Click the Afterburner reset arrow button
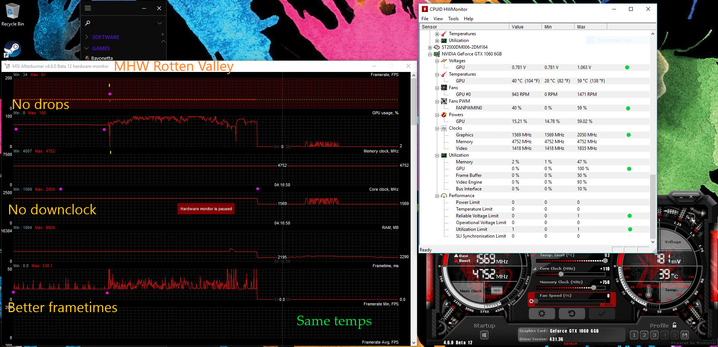The height and width of the screenshot is (347, 718). point(572,314)
